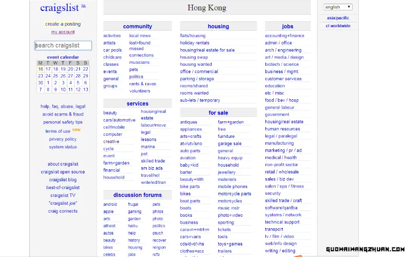Open cars/automotive services
The image size is (410, 257).
[119, 120]
